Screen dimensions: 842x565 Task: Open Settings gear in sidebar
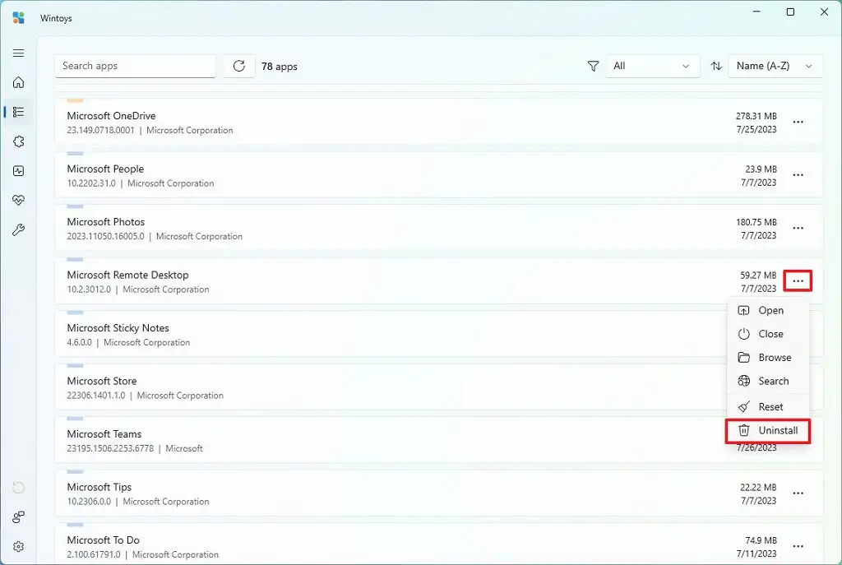click(18, 547)
